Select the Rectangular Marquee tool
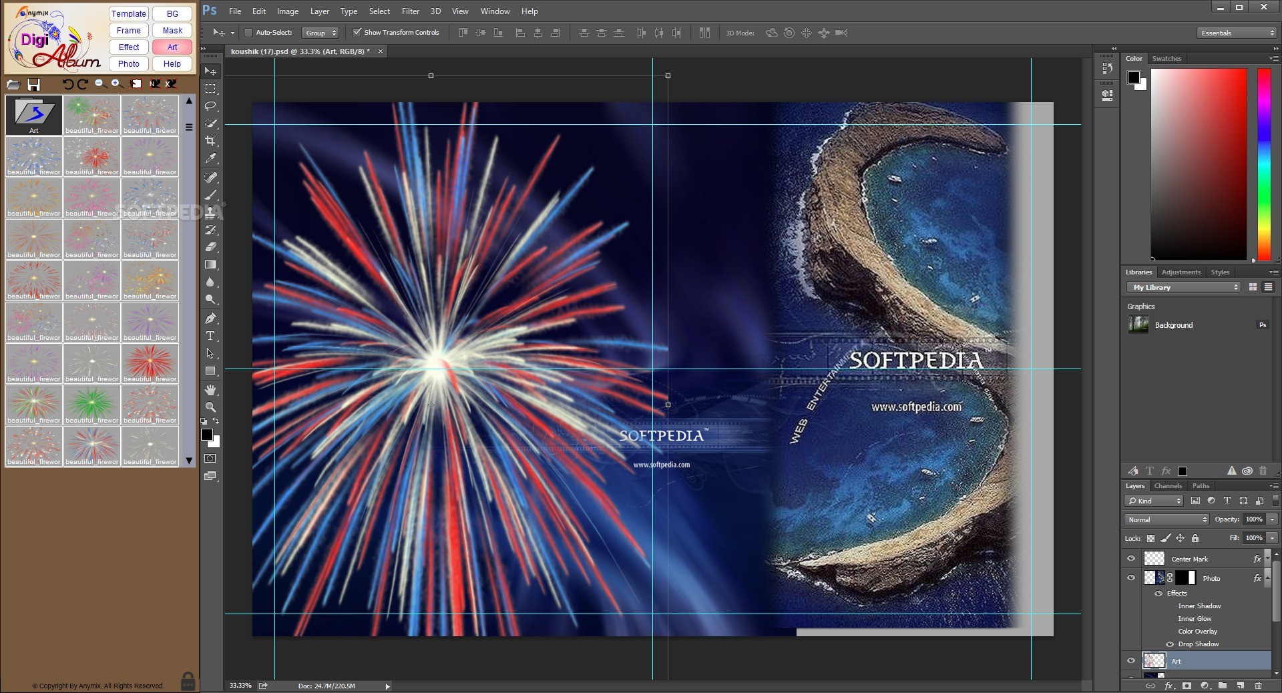The width and height of the screenshot is (1282, 693). (x=210, y=88)
